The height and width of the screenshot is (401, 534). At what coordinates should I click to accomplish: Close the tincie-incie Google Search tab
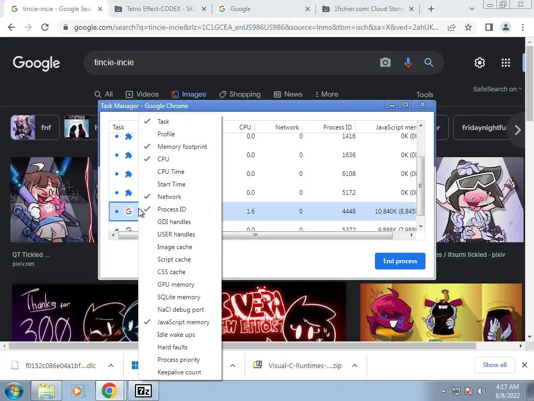(x=100, y=9)
